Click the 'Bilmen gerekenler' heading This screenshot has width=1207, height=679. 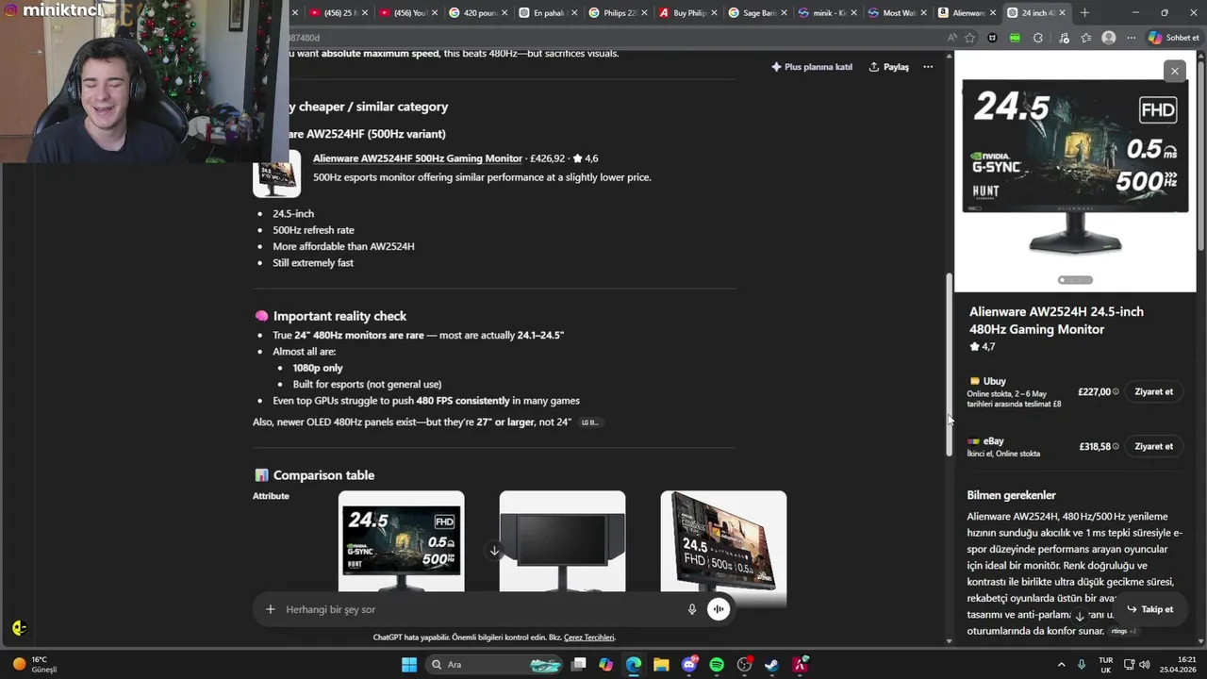point(1011,495)
